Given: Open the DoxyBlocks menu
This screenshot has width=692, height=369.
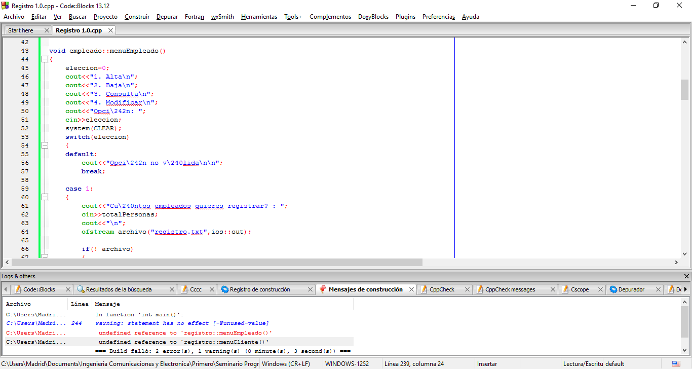Looking at the screenshot, I should point(373,17).
